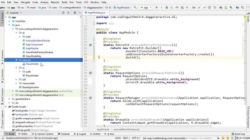The width and height of the screenshot is (250, 140).
Task: Click the gutter icon beside provideRetrofitInstance line 25
Action: coord(90,45)
